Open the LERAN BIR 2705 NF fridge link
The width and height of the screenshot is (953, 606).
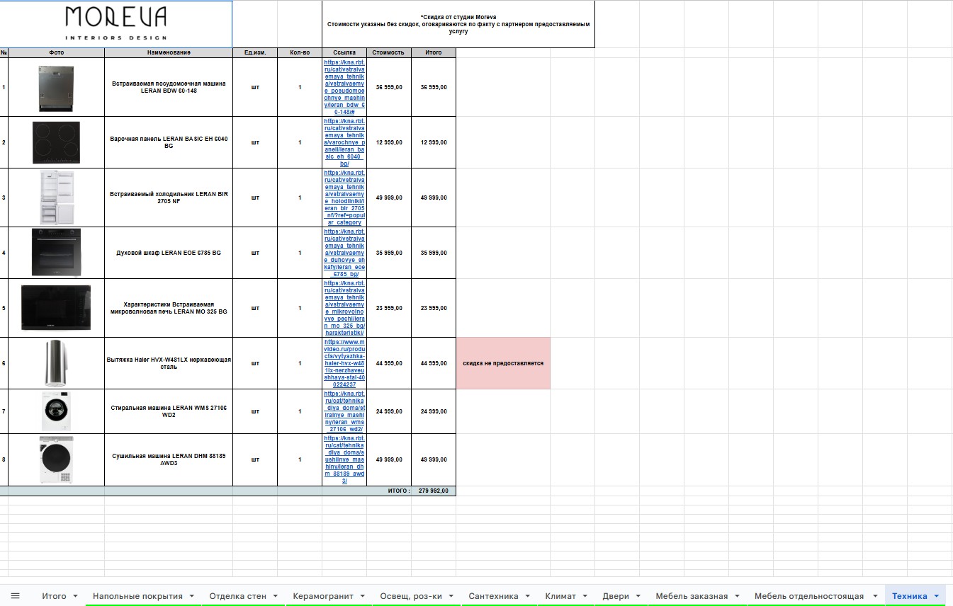point(344,198)
